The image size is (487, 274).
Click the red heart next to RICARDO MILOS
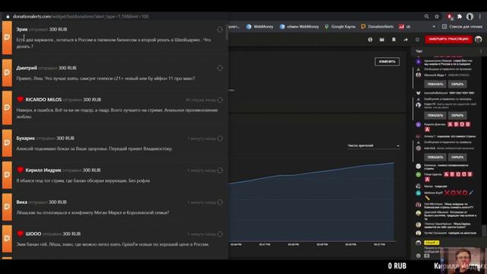[21, 100]
